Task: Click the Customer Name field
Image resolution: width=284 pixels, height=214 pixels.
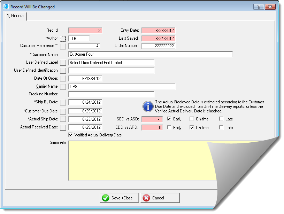Action: tap(150, 54)
